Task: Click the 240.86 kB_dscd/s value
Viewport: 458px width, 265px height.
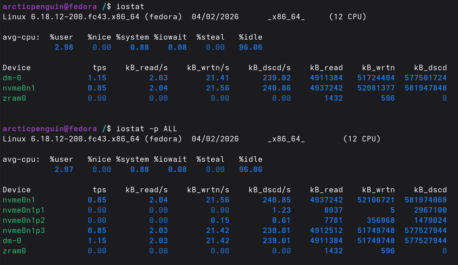Action: pos(277,88)
